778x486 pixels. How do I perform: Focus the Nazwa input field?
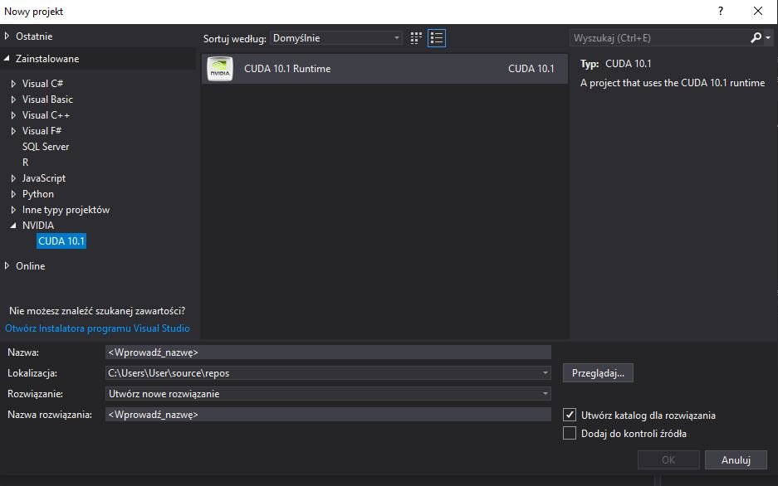[x=328, y=352]
